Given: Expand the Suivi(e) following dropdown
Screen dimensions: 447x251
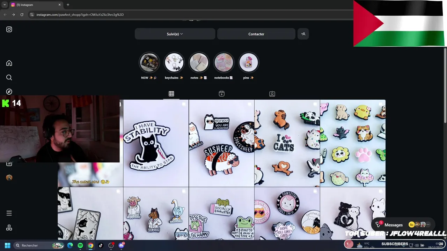Looking at the screenshot, I should click(175, 34).
